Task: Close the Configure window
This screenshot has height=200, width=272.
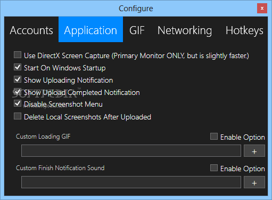Action: [x=262, y=9]
